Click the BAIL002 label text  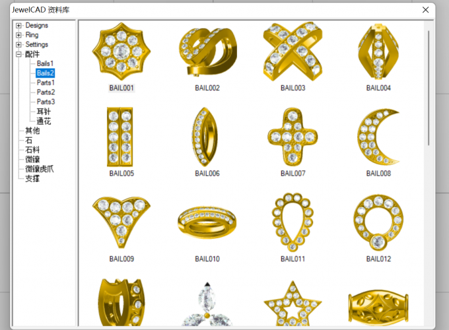point(207,88)
